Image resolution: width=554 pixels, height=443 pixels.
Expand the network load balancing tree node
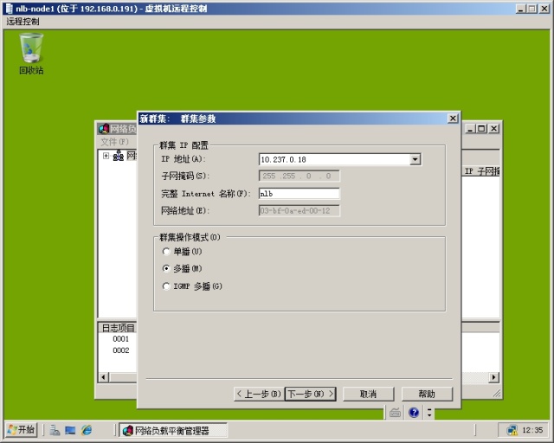click(106, 156)
